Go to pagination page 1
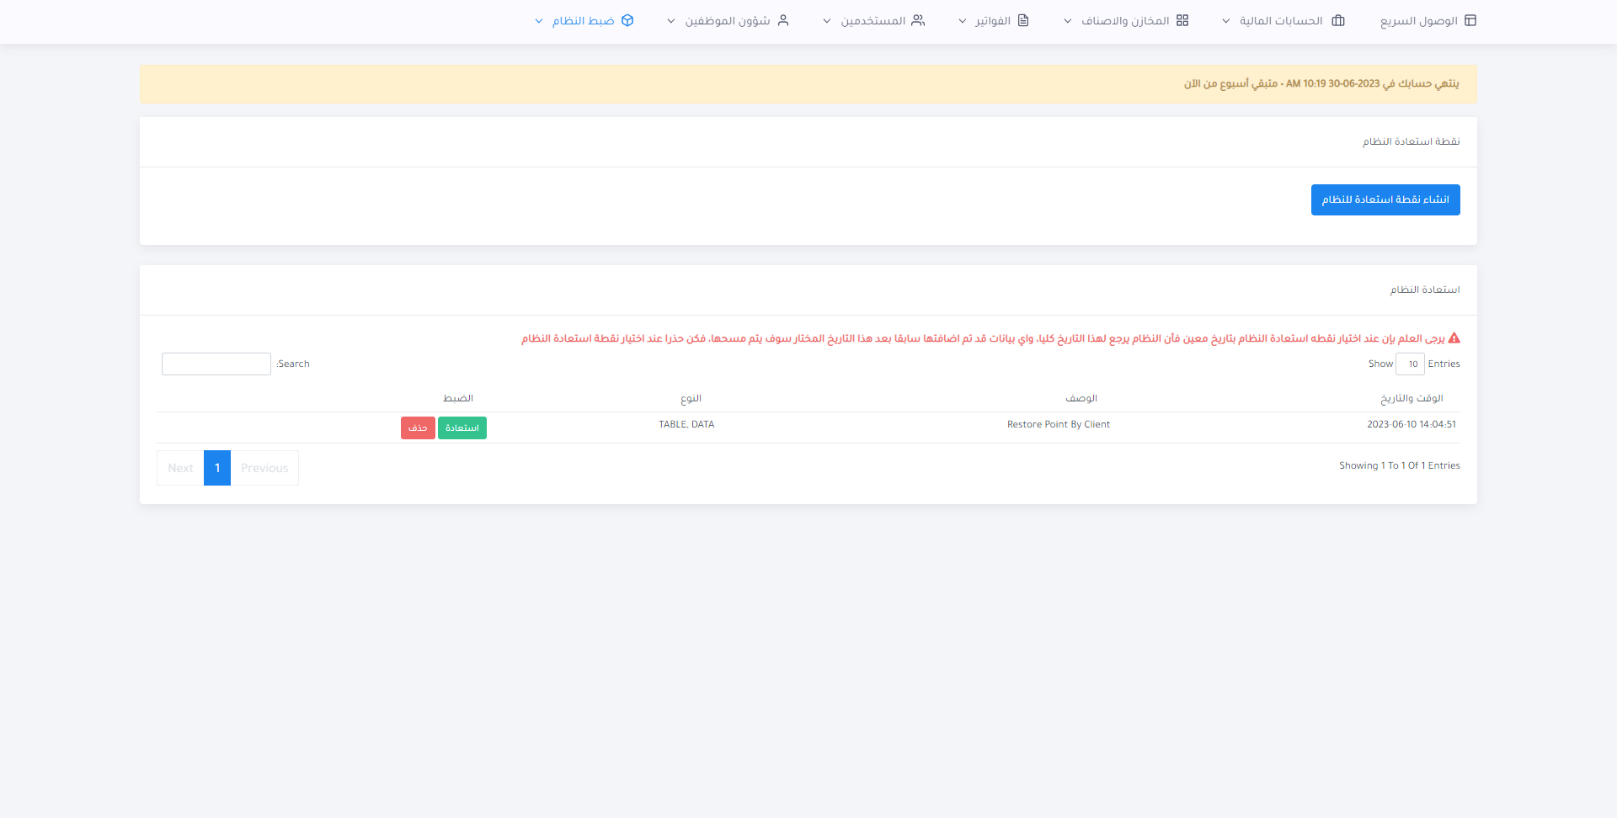1617x818 pixels. click(217, 468)
